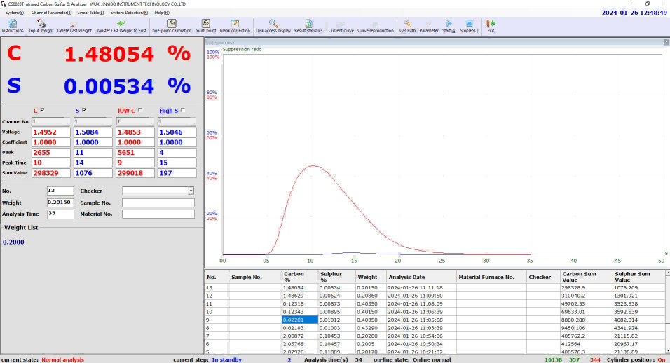Stop analysis with Stop(ESC) icon
This screenshot has height=363, width=670.
(469, 26)
